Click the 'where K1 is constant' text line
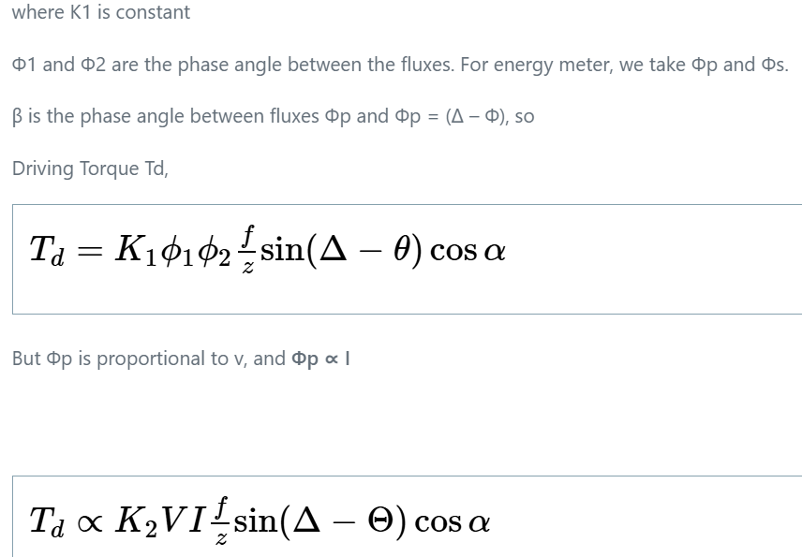802x557 pixels. pyautogui.click(x=101, y=12)
